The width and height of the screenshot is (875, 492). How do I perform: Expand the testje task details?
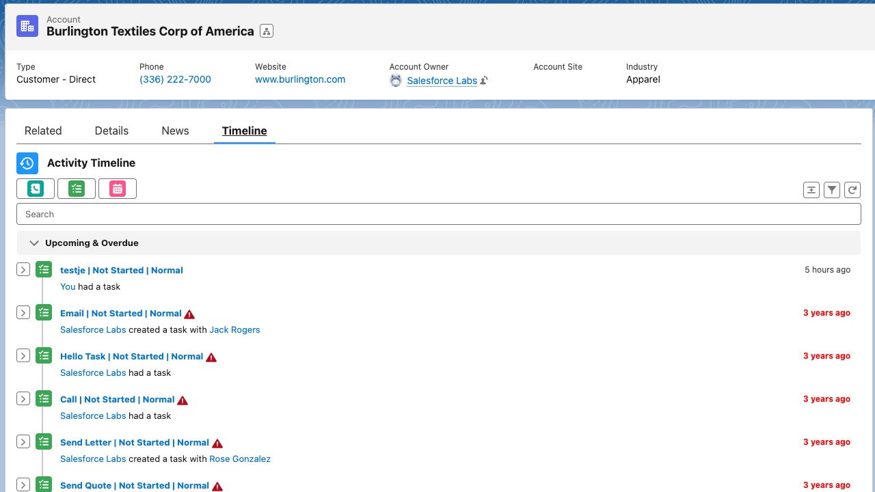23,270
